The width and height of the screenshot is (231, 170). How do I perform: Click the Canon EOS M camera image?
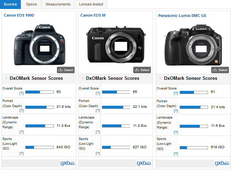[116, 45]
